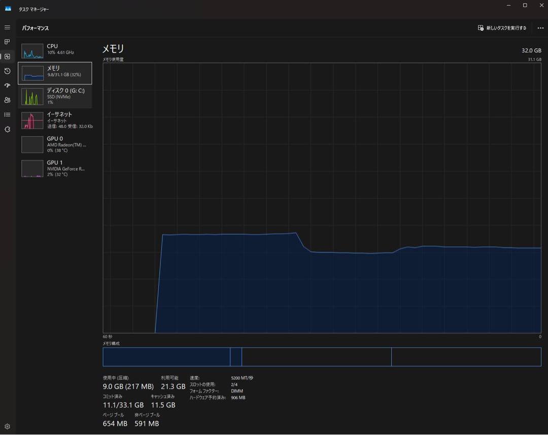Select イーサネット network entry
This screenshot has height=435, width=548.
55,120
